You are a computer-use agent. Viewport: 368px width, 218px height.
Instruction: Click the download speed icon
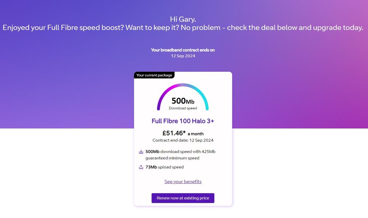click(141, 152)
